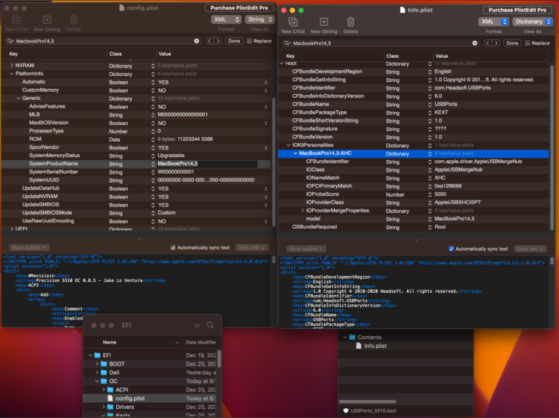This screenshot has height=418, width=559.
Task: Open Format XML dropdown in Info.plist window
Action: coord(493,22)
